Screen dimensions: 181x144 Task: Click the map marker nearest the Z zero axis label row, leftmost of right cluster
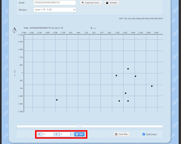pos(116,76)
